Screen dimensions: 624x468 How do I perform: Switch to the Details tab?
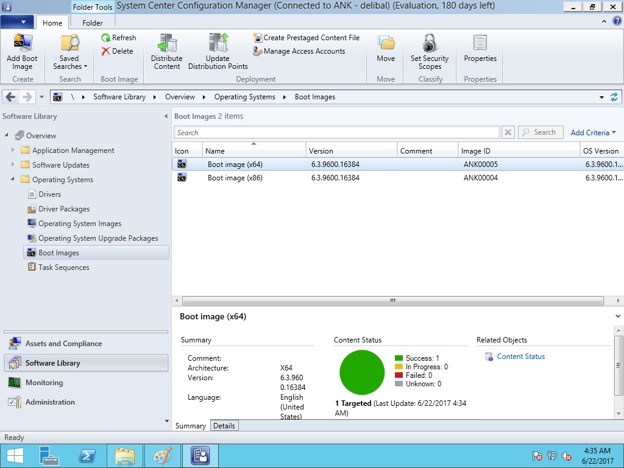click(224, 426)
